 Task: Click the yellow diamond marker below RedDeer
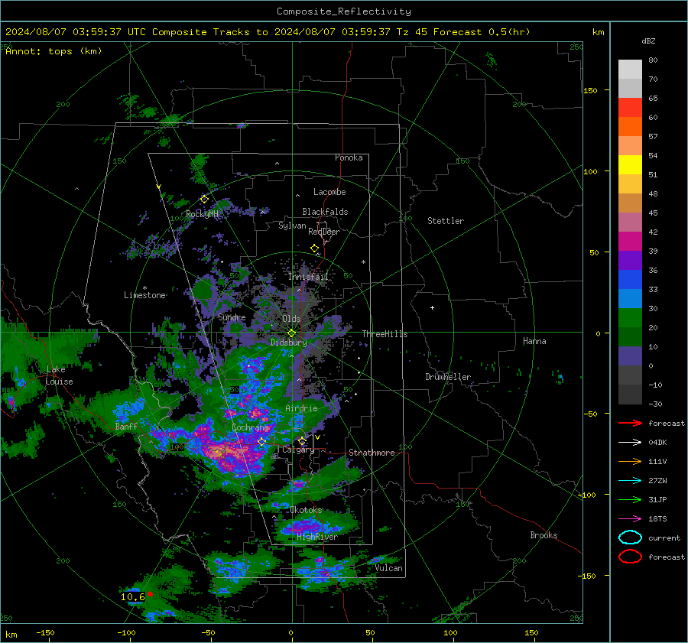coord(315,248)
